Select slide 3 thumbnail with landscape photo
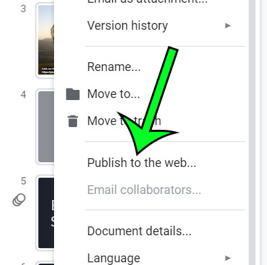 (45, 40)
